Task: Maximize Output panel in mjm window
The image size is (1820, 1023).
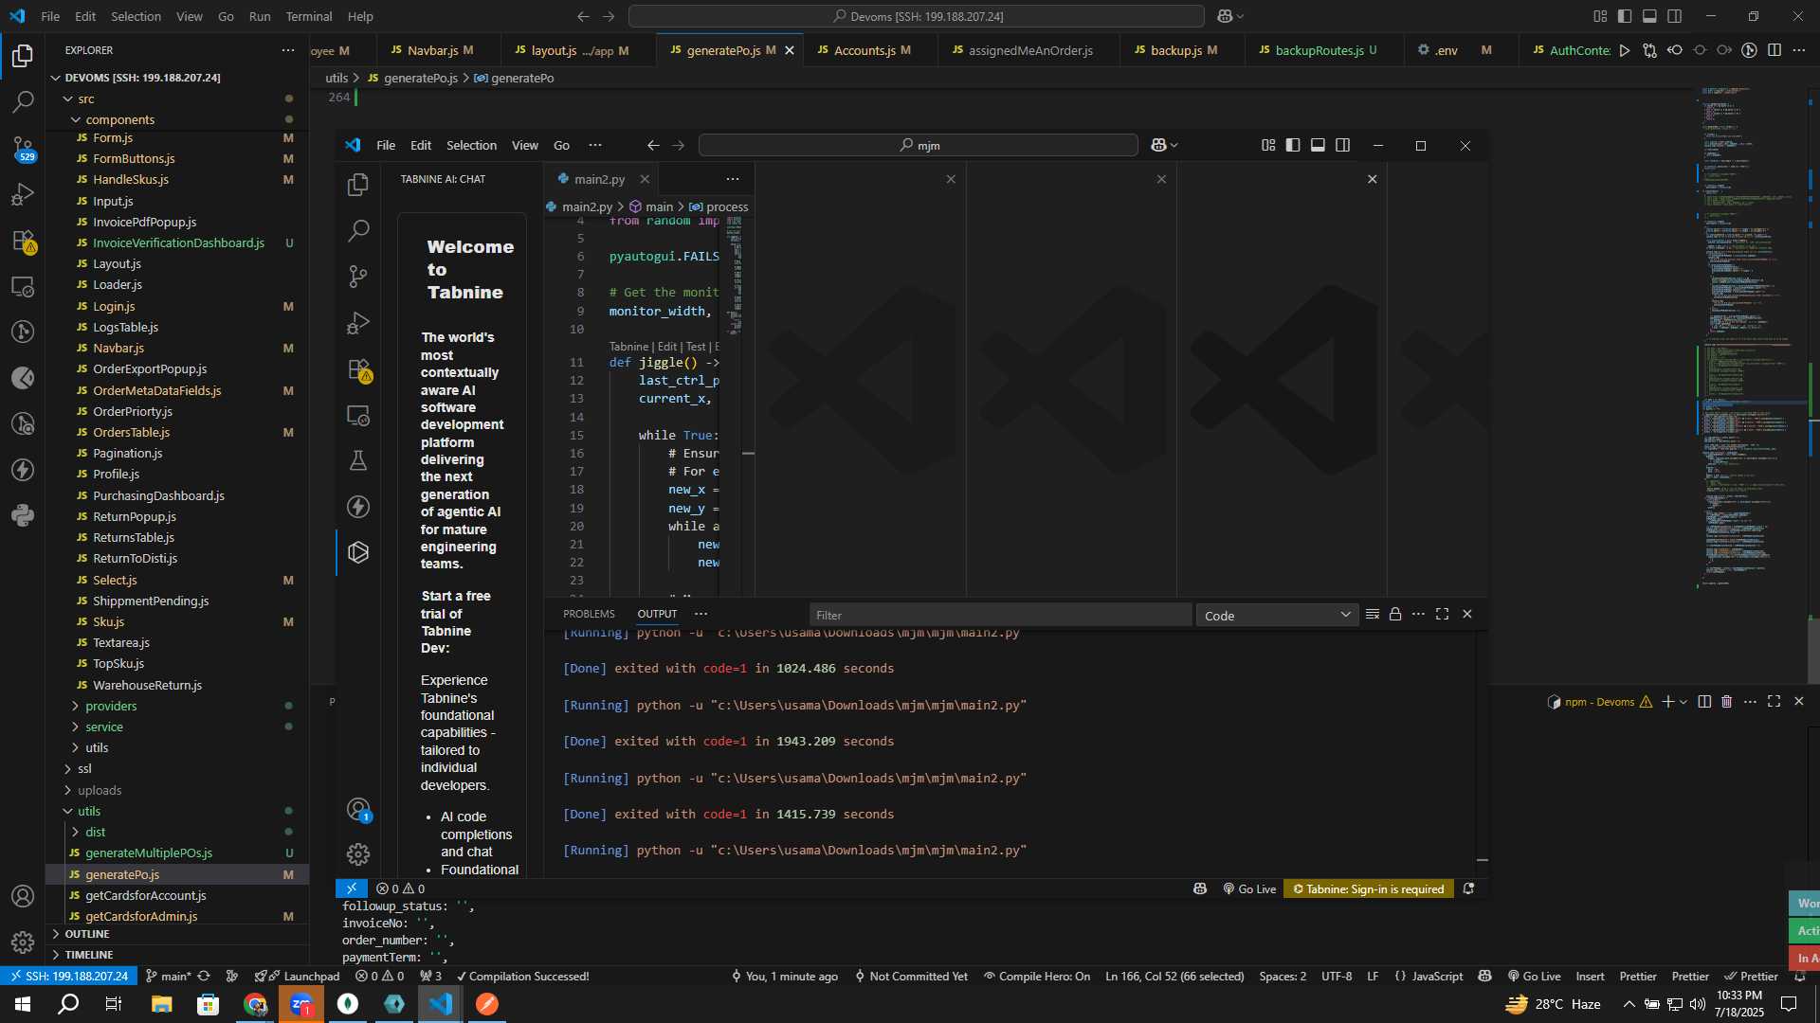Action: click(1442, 615)
